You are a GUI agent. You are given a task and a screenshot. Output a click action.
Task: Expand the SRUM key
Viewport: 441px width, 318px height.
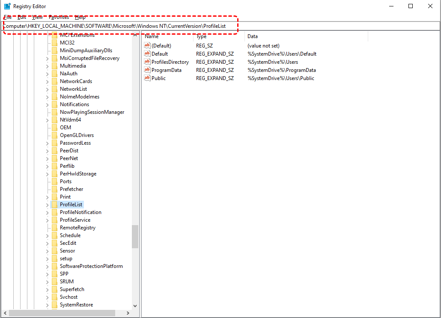tap(47, 282)
